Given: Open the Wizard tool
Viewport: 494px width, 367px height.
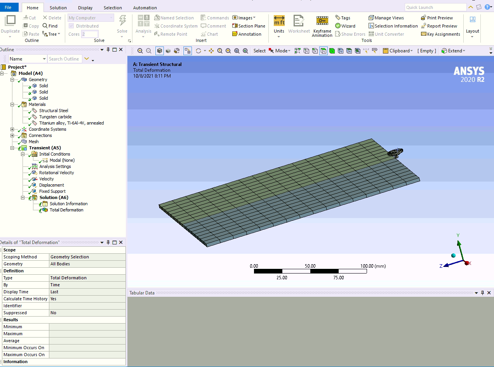Looking at the screenshot, I should pos(345,26).
